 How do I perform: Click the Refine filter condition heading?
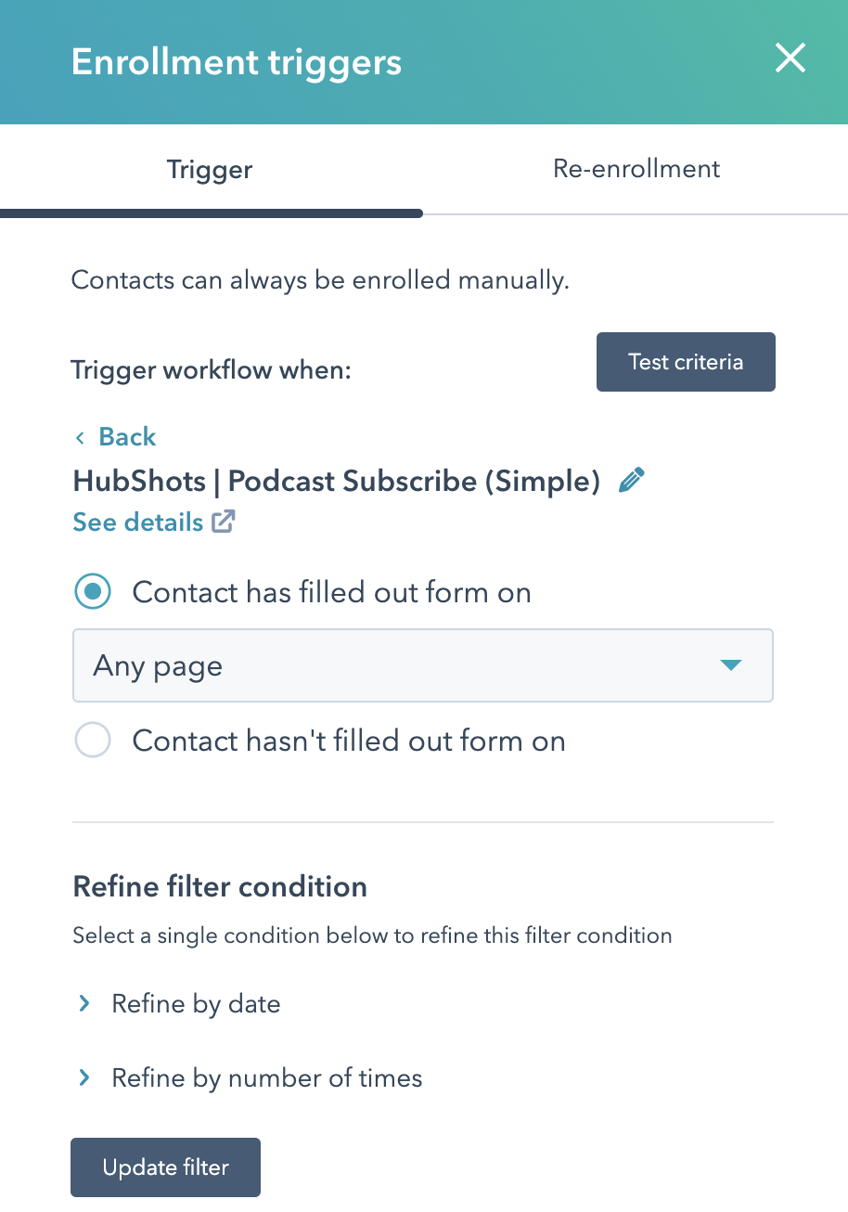220,886
